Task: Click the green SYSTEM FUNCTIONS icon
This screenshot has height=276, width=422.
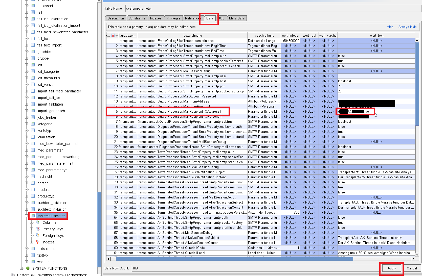Action: pos(28,268)
